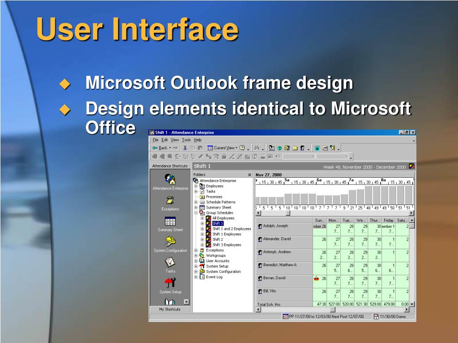This screenshot has width=458, height=343.
Task: Click the Friday column header
Action: (x=389, y=221)
